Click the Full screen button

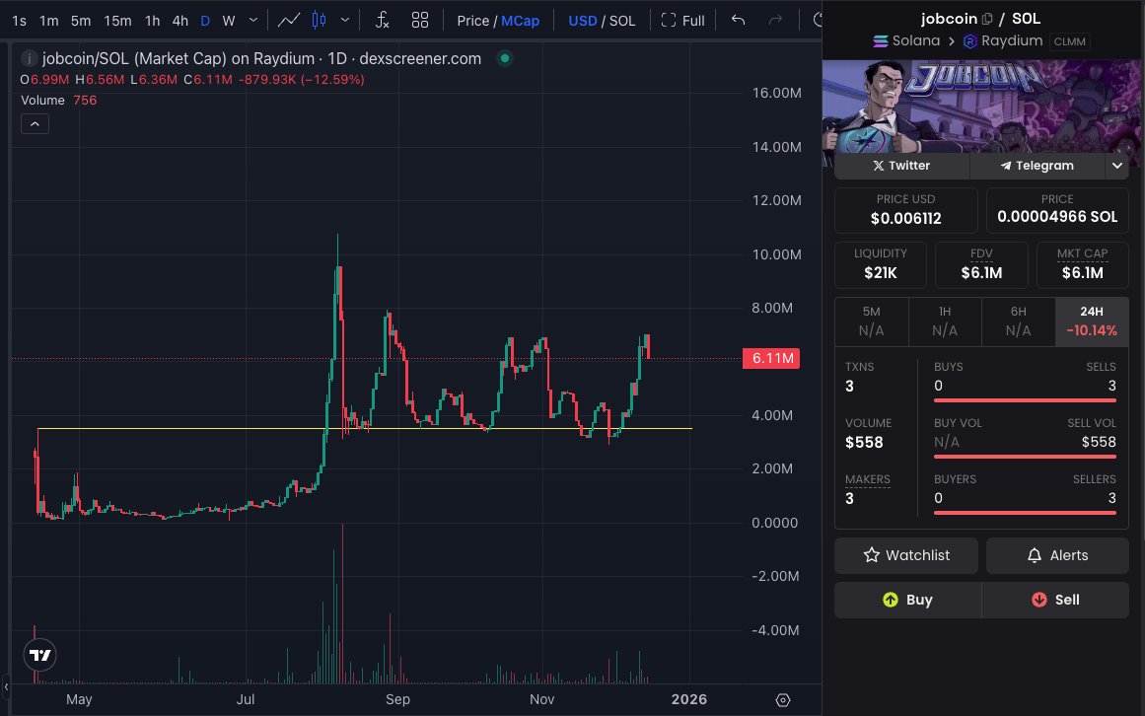[682, 21]
